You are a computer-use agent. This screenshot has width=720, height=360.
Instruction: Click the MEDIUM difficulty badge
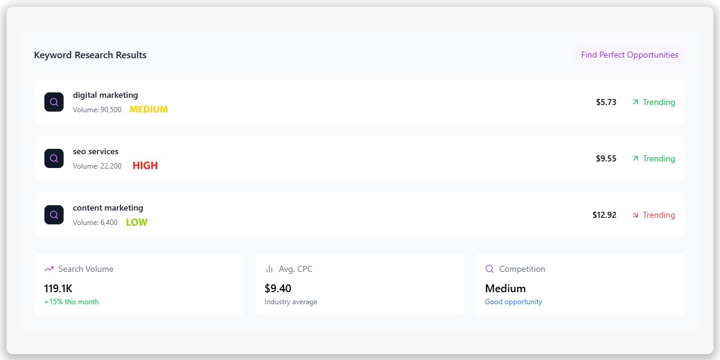coord(149,109)
